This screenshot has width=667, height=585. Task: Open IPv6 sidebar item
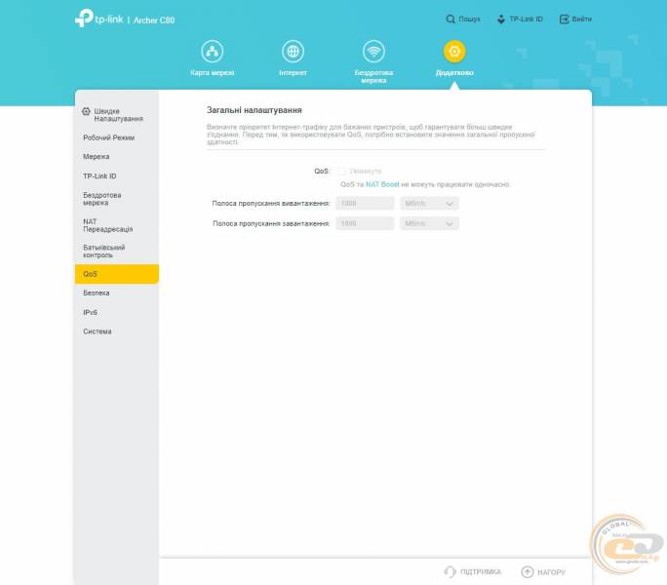(x=90, y=312)
